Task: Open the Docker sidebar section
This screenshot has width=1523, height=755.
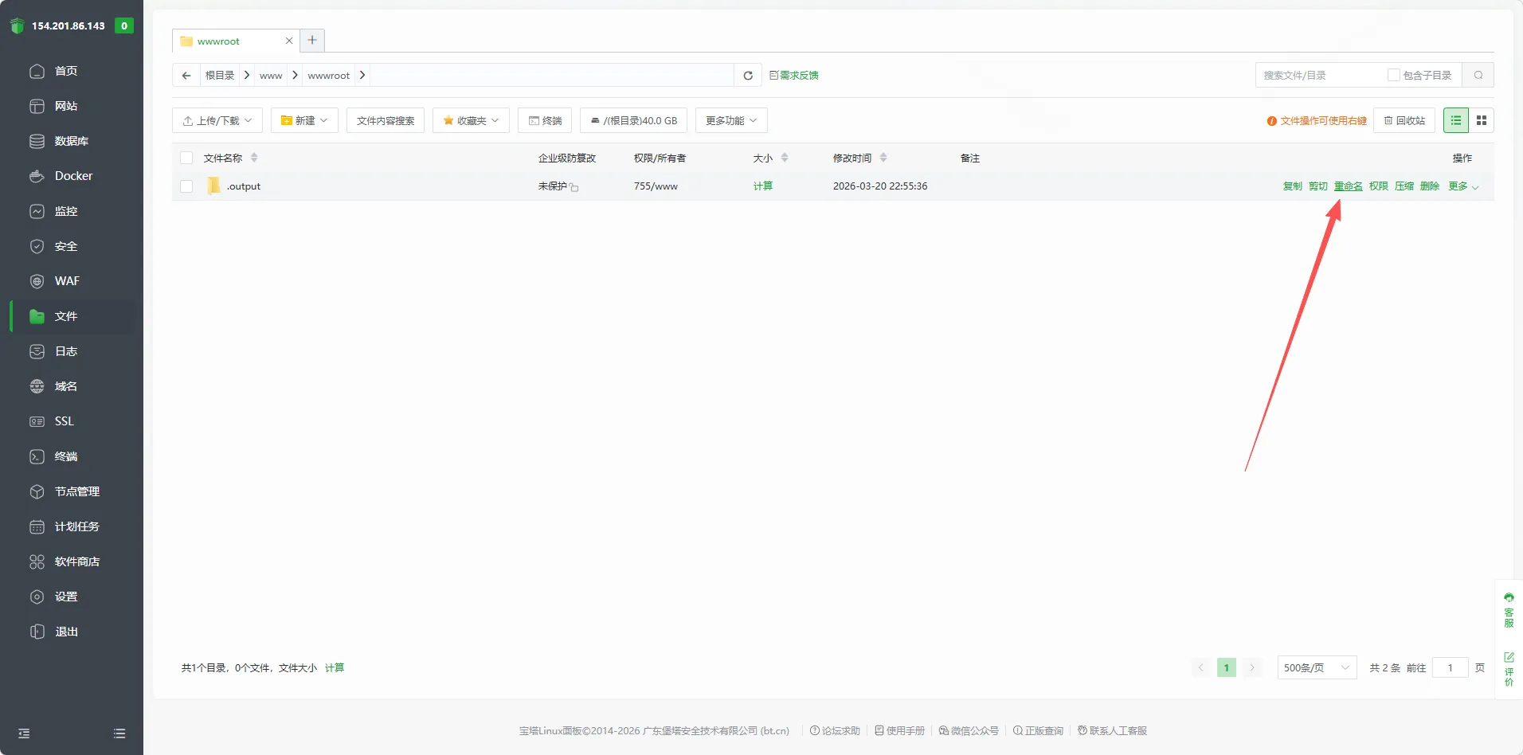Action: pos(73,176)
